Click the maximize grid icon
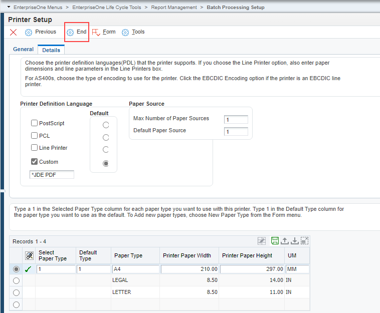 coord(304,241)
